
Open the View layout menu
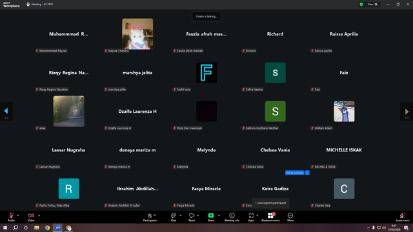(x=372, y=5)
